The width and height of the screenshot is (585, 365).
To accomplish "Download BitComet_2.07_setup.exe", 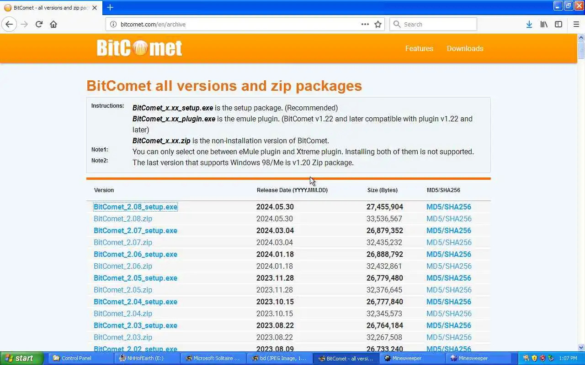I will coord(135,230).
